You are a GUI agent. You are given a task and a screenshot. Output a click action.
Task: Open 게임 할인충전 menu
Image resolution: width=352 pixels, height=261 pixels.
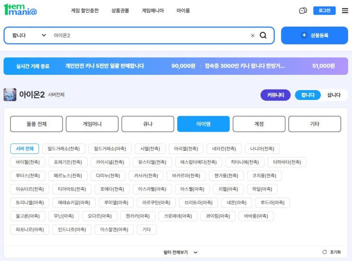[x=85, y=10]
